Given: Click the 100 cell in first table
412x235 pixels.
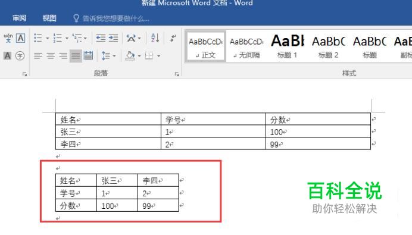Looking at the screenshot, I should tap(318, 131).
